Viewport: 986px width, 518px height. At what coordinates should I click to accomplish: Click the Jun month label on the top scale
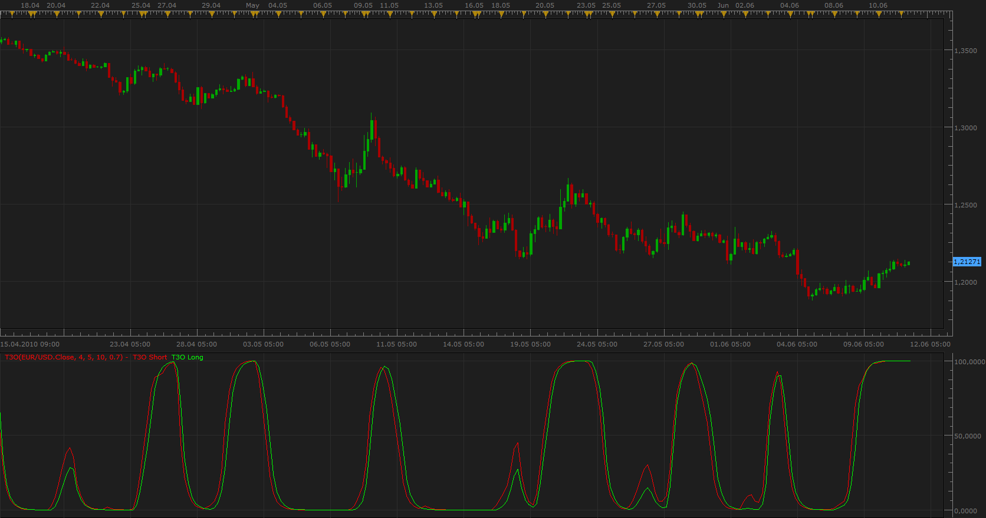click(x=723, y=5)
